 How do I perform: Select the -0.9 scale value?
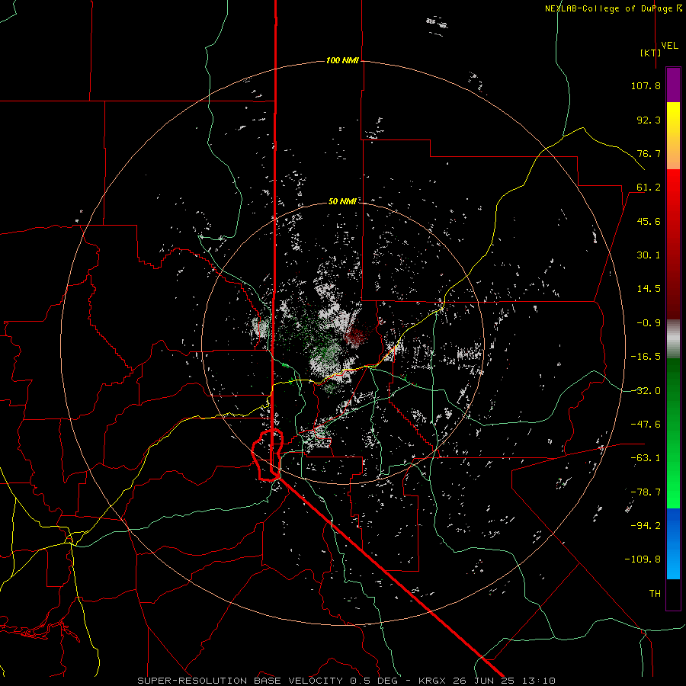click(x=649, y=323)
